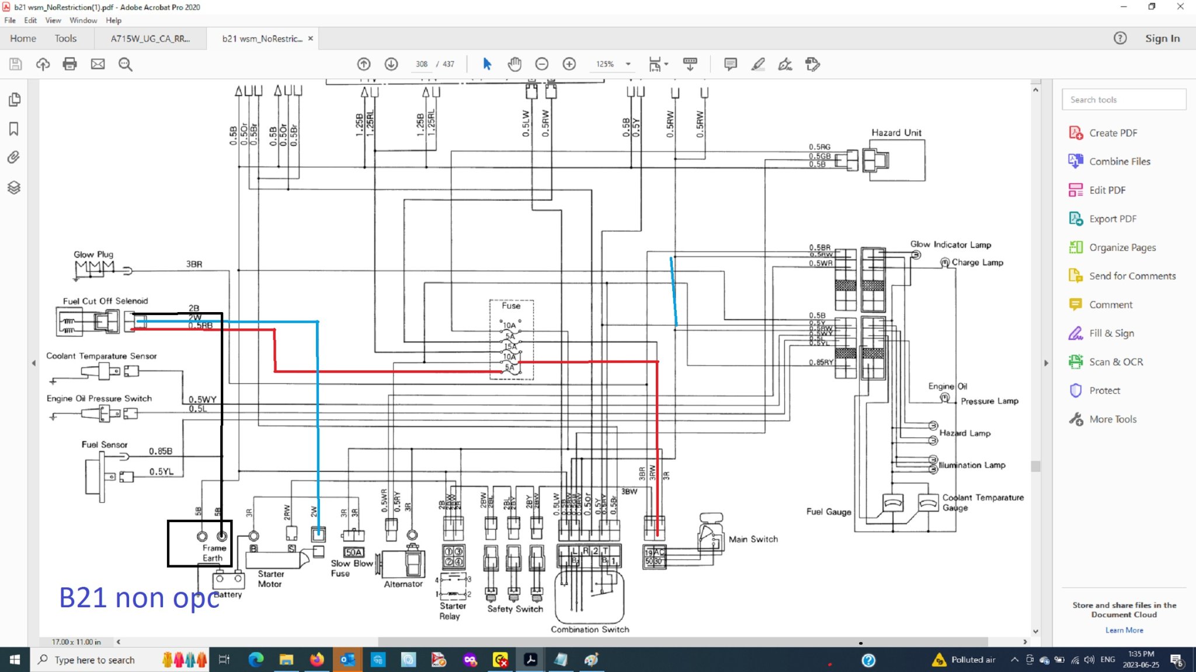Select the highlight text pen tool
The height and width of the screenshot is (672, 1196).
tap(758, 64)
